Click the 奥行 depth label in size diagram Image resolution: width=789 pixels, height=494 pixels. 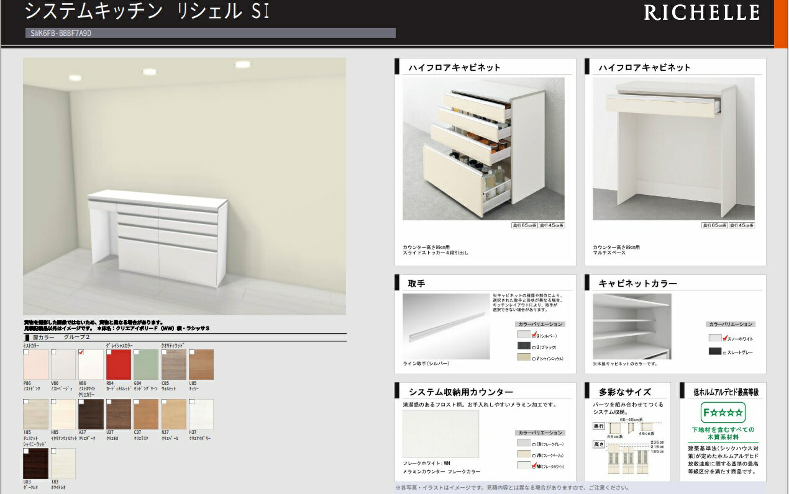598,426
